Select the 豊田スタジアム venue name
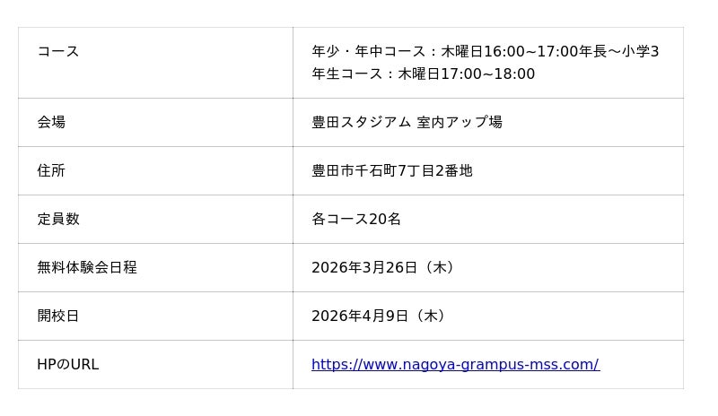Viewport: 718px width, 416px height. 361,123
